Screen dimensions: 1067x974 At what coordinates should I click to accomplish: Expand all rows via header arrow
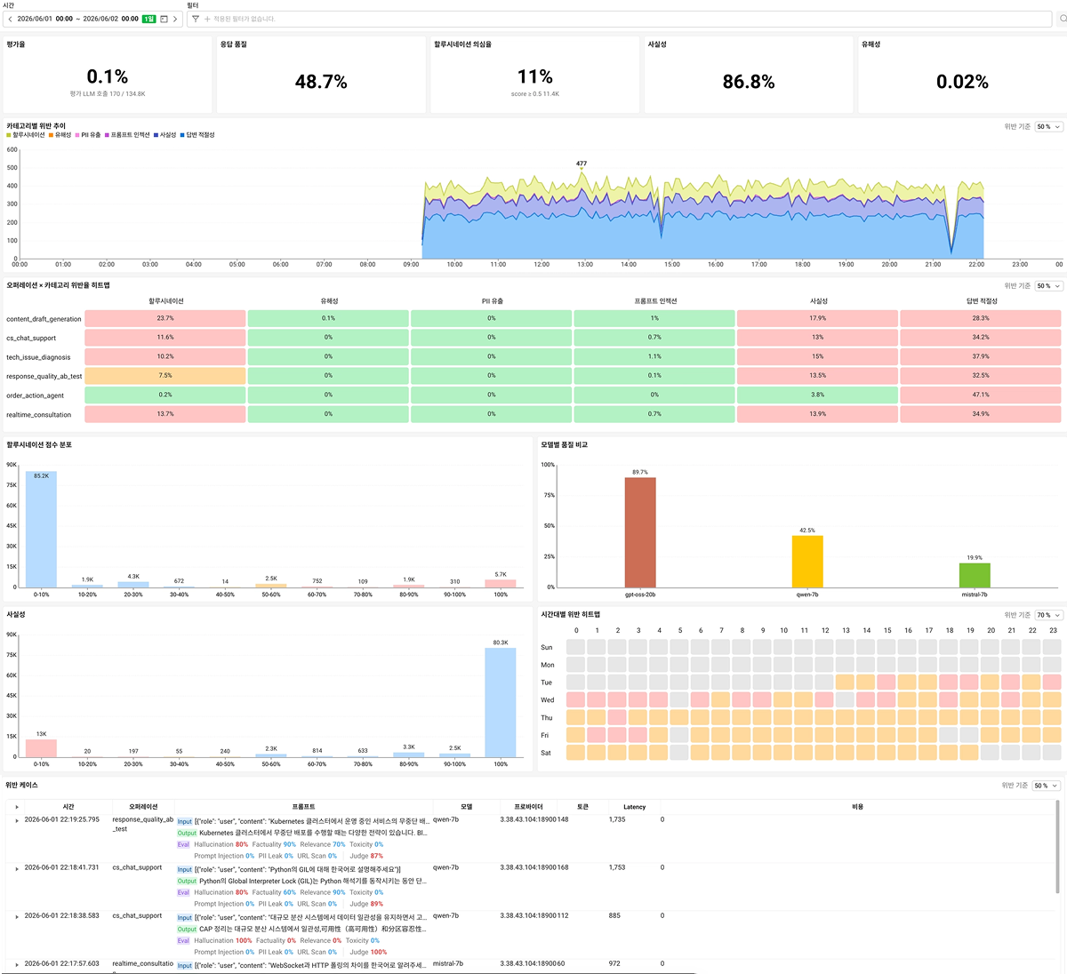(17, 807)
